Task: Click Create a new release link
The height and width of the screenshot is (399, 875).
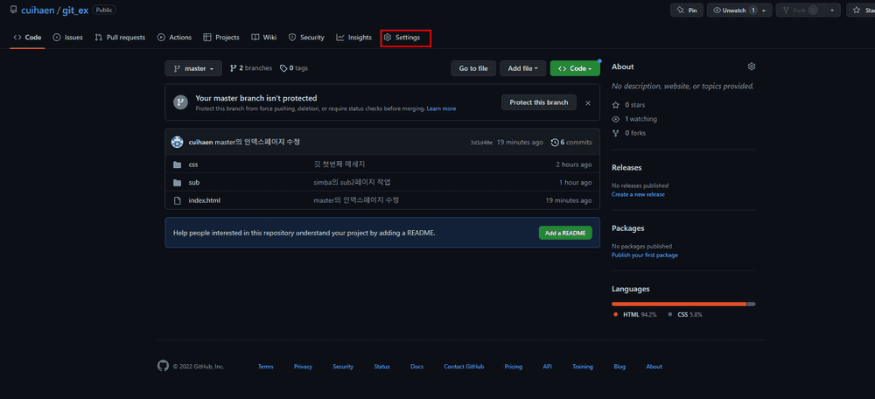Action: [638, 194]
